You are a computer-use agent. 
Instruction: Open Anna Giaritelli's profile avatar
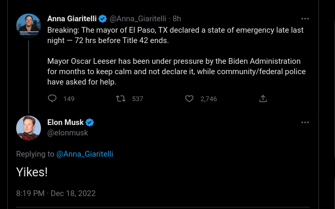pyautogui.click(x=29, y=26)
